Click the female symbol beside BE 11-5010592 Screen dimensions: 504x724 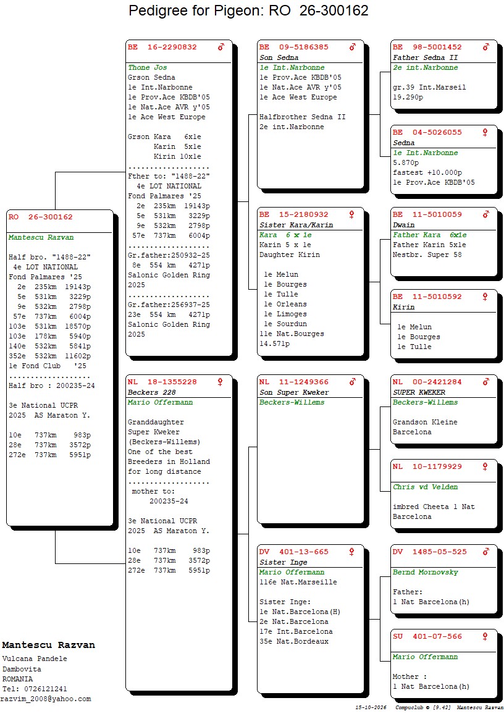[x=485, y=297]
